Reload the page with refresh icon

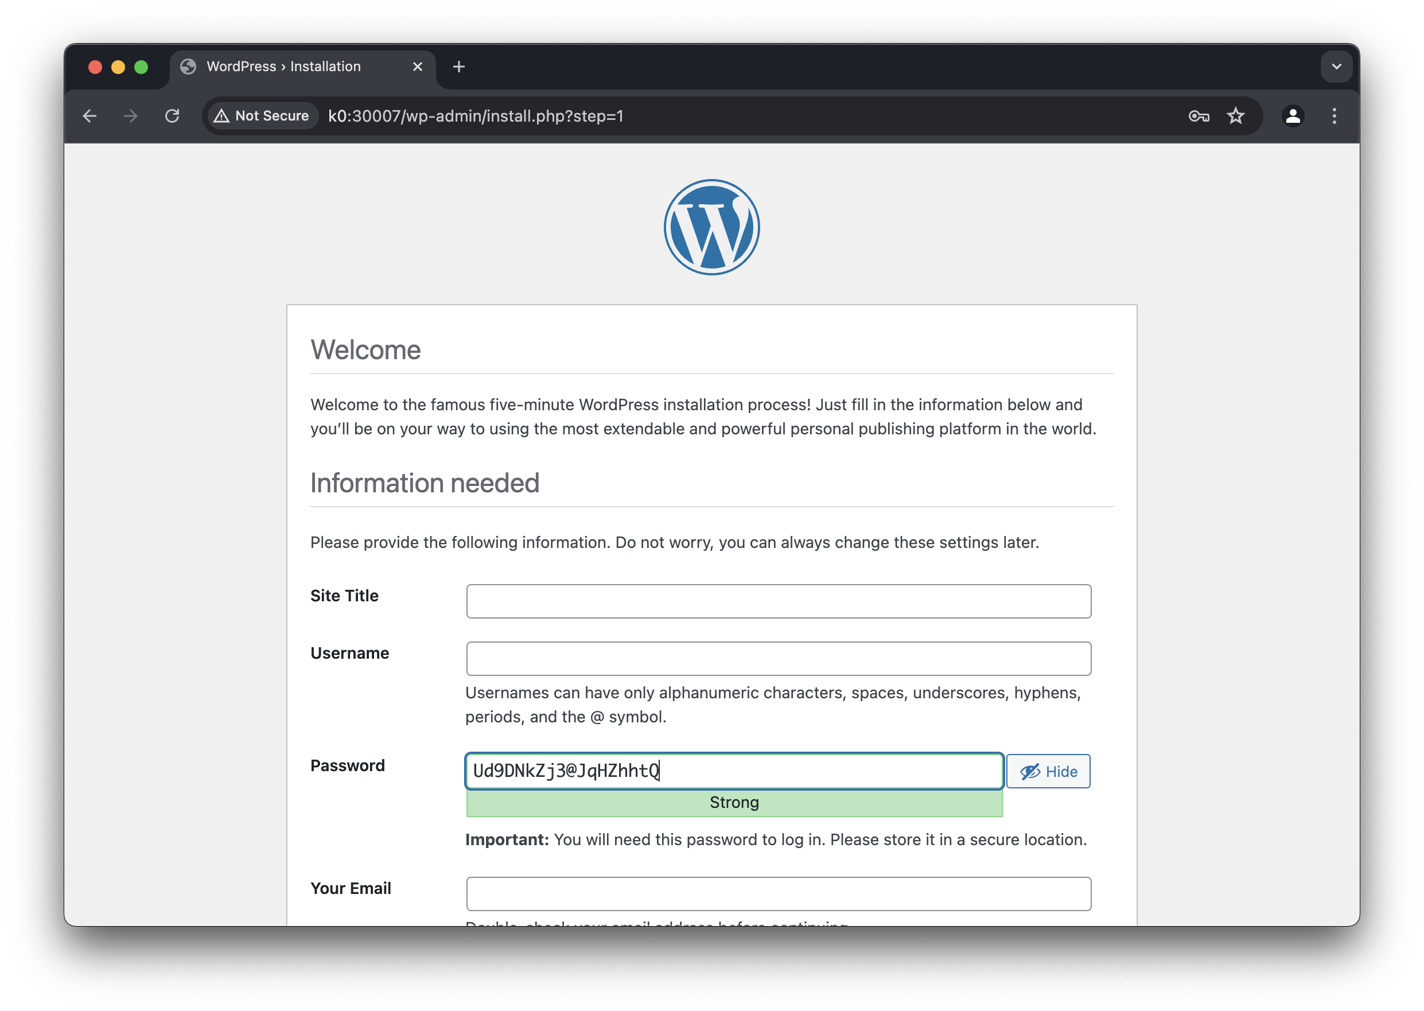point(172,116)
